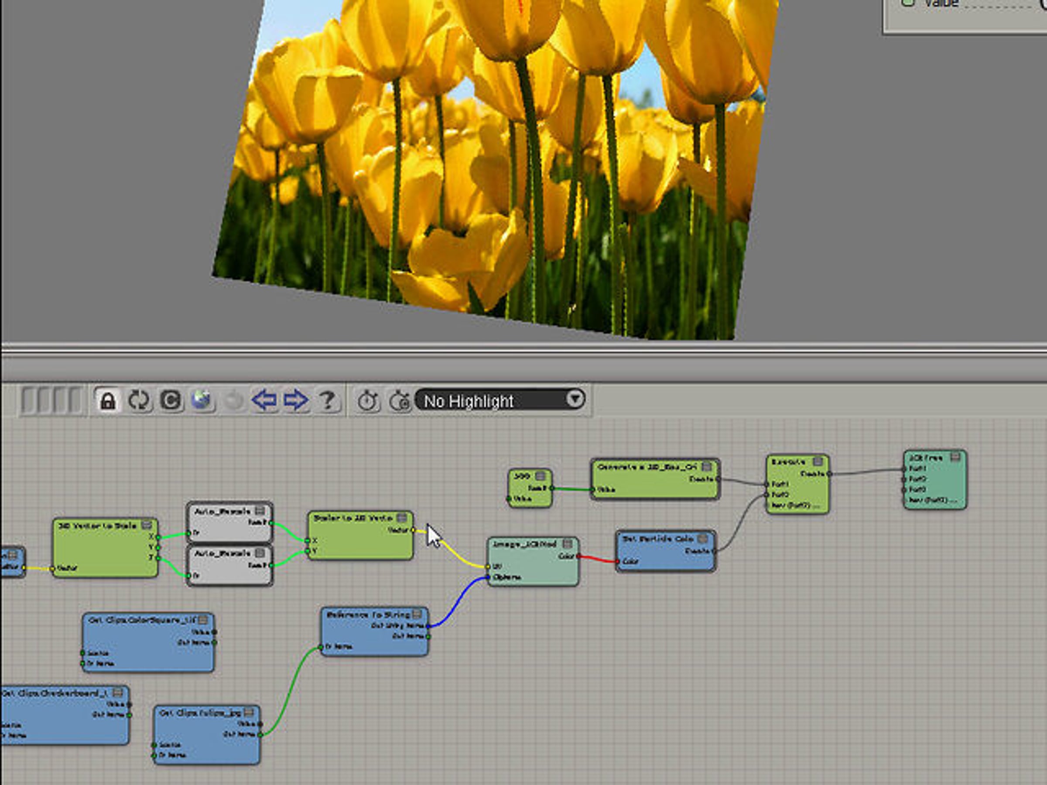Click the UV input port on Image_ICENod
The width and height of the screenshot is (1047, 785).
(488, 567)
